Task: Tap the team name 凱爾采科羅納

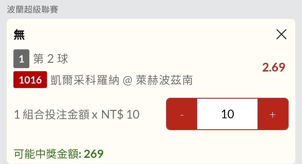Action: [x=85, y=80]
